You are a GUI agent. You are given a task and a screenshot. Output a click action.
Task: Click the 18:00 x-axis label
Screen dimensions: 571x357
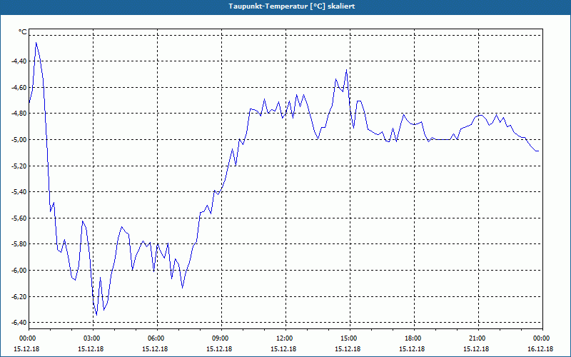[x=414, y=338]
